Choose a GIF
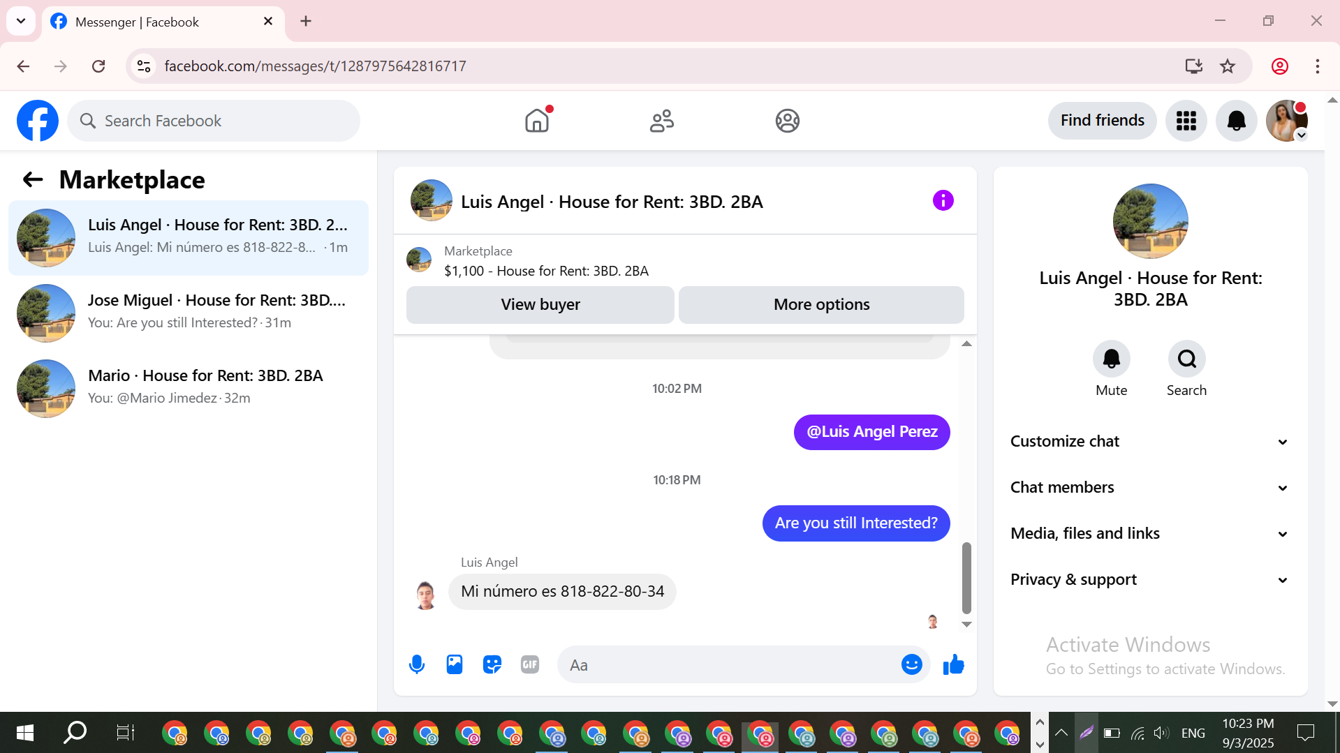This screenshot has width=1340, height=753. coord(530,664)
